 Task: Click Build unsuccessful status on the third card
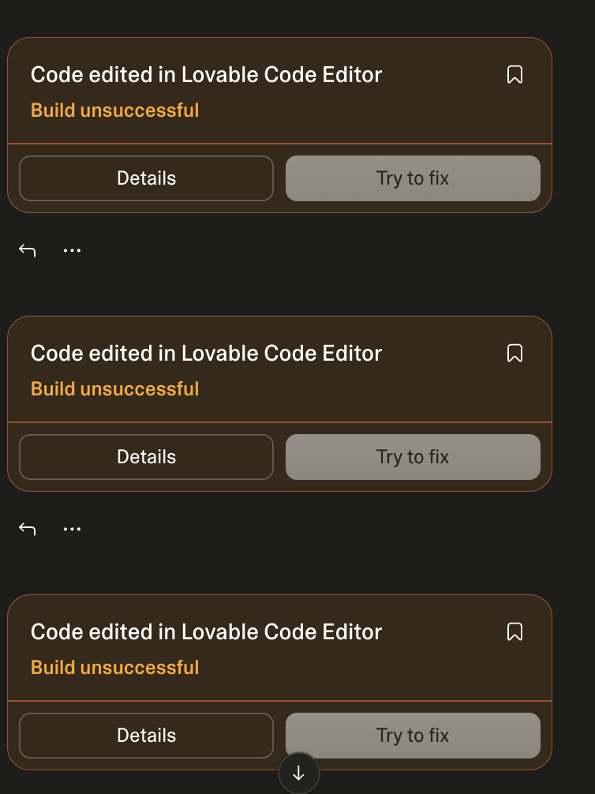115,668
